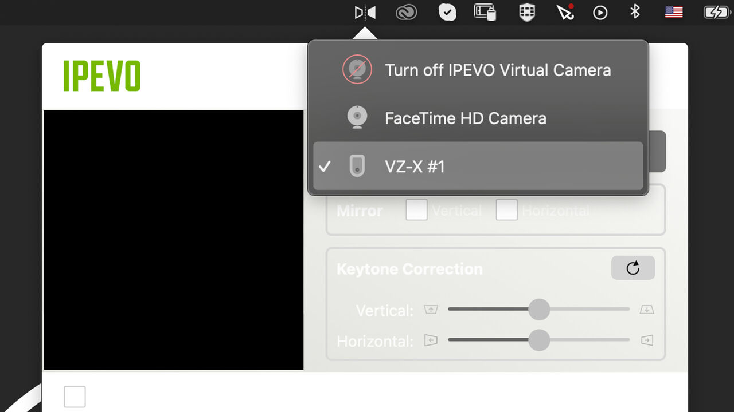Select Turn off IPEVO Virtual Camera
This screenshot has height=412, width=734.
pyautogui.click(x=497, y=69)
